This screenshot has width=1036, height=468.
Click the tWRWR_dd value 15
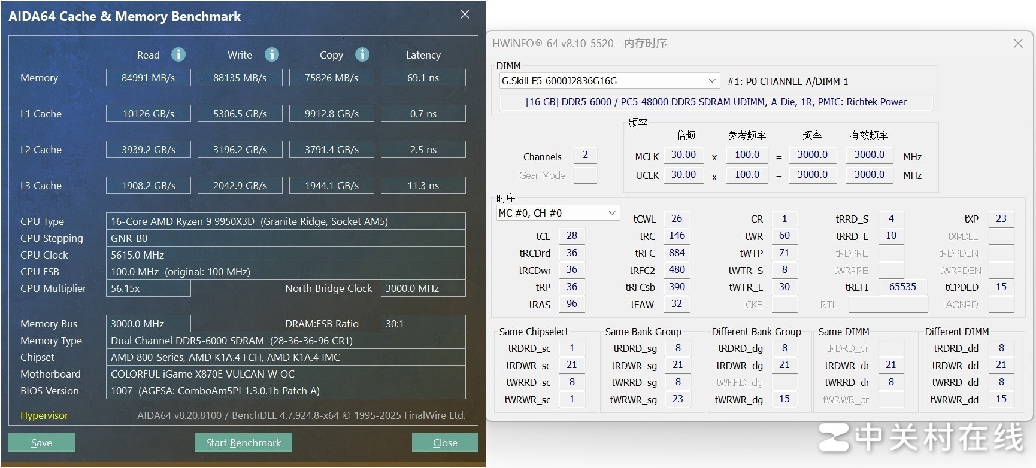coord(1001,399)
